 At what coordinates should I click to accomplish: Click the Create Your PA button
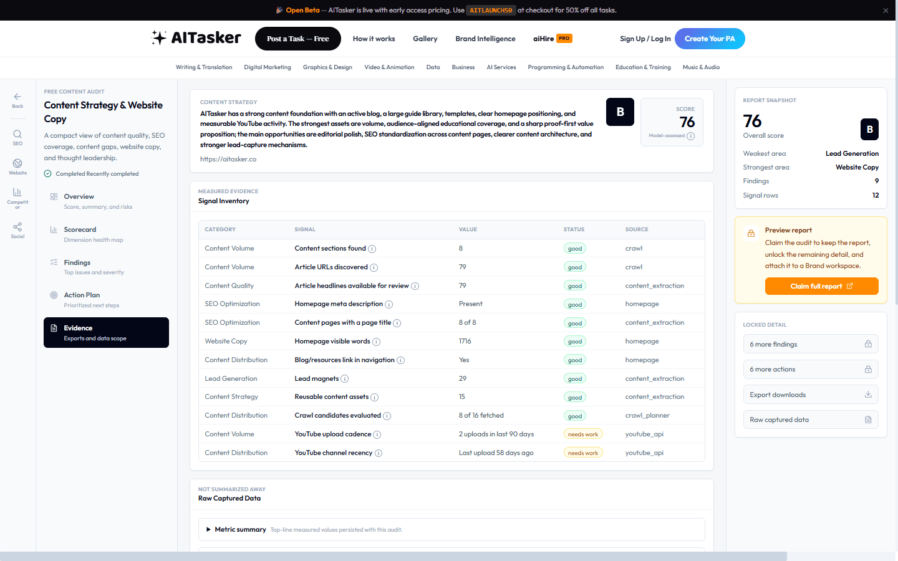[710, 39]
